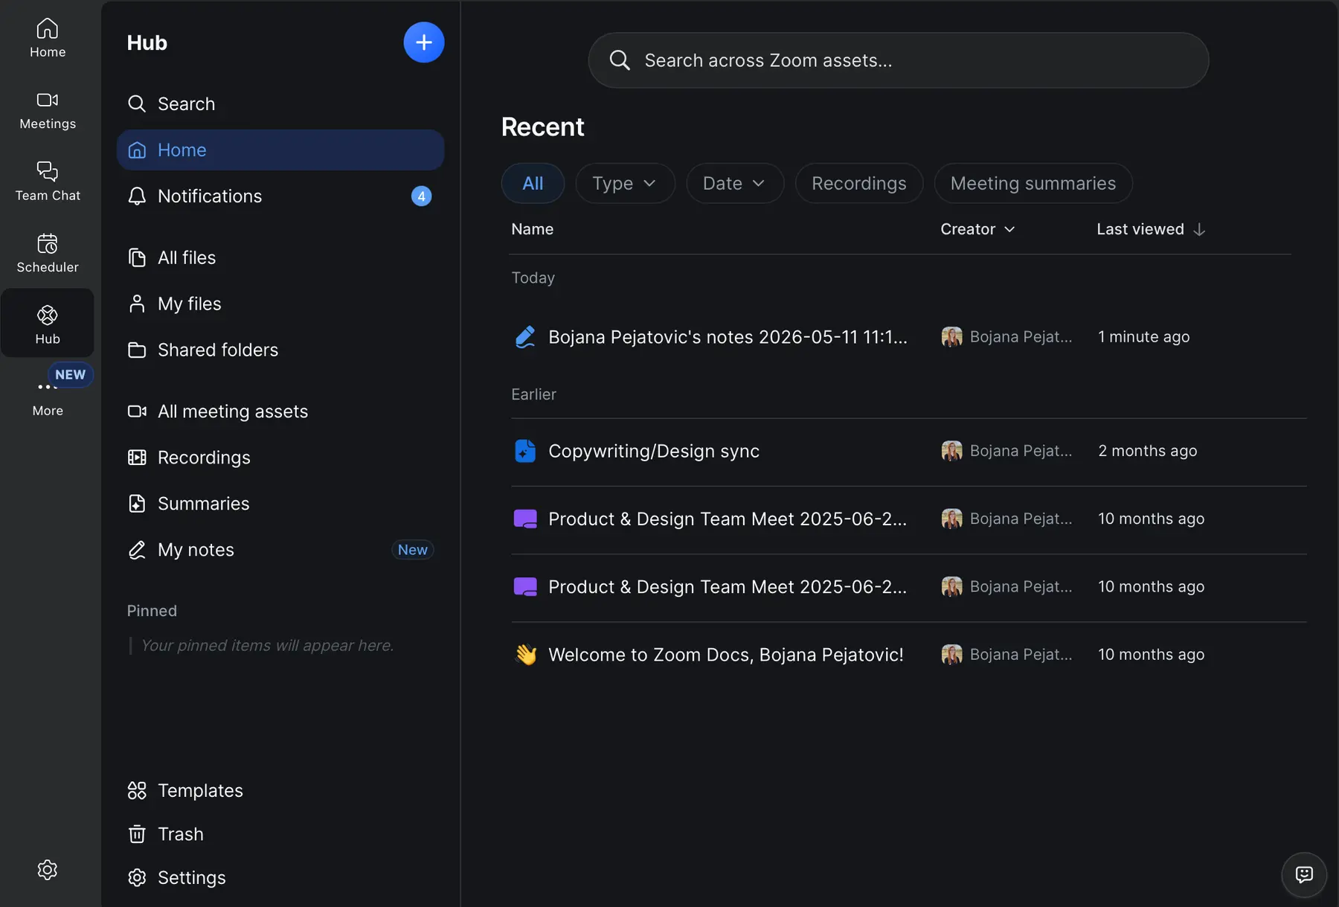Image resolution: width=1339 pixels, height=907 pixels.
Task: Click the NEW badge above More
Action: pos(71,375)
